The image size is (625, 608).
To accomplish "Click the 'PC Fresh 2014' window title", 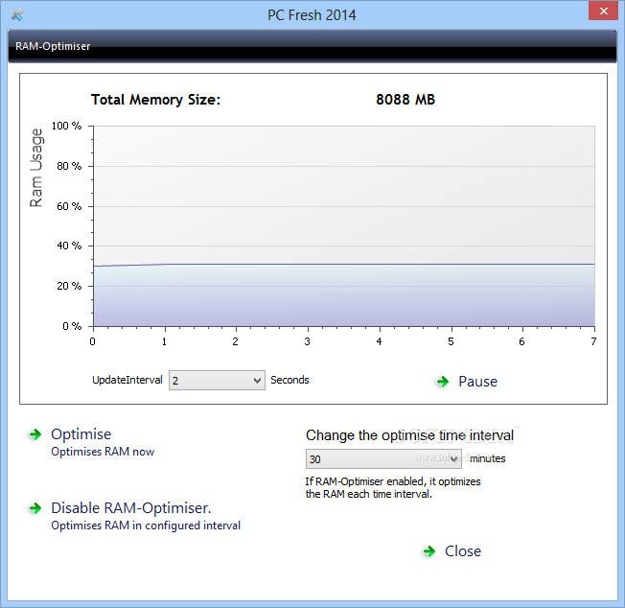I will [x=312, y=15].
